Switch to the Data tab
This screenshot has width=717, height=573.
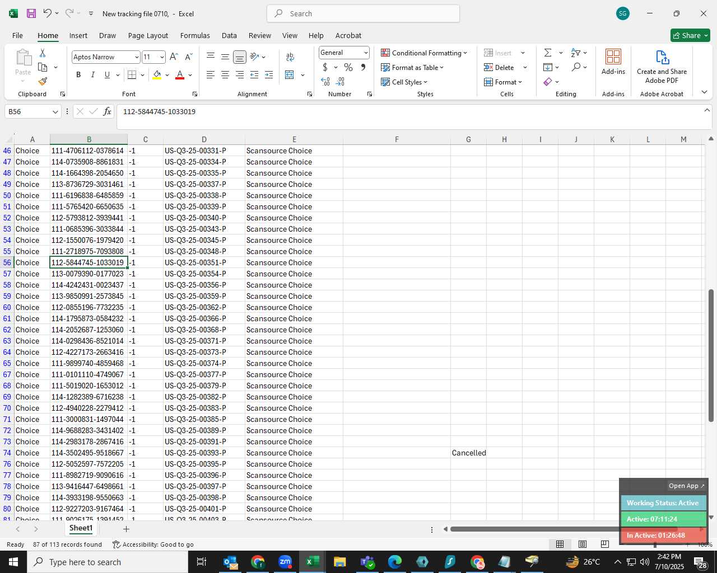click(x=229, y=35)
